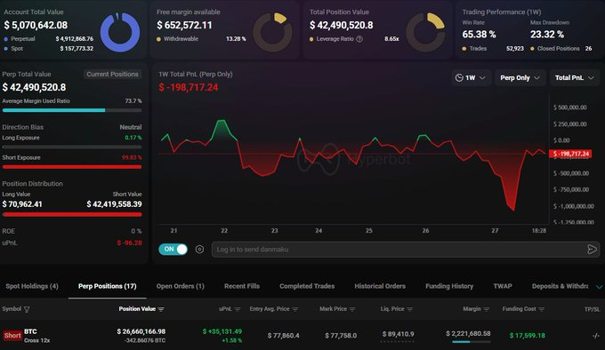This screenshot has width=605, height=350.
Task: Click the Leverage Ratio help icon
Action: [359, 39]
